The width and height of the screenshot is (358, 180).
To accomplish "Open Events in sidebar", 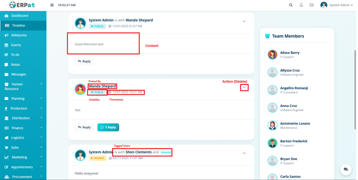I will click(x=16, y=45).
